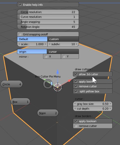This screenshot has width=120, height=145.
Task: Choose Box in the pie menu
Action: [20, 102]
